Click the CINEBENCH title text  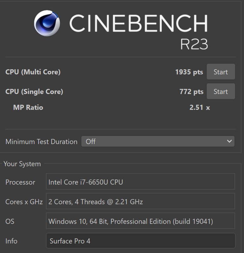[139, 23]
